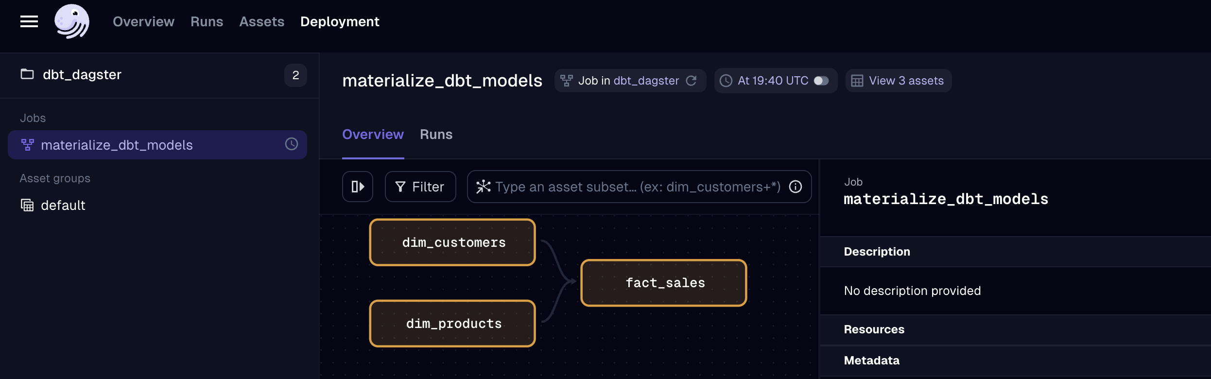The image size is (1211, 379).
Task: Select the dbt_dagster code location
Action: click(82, 74)
